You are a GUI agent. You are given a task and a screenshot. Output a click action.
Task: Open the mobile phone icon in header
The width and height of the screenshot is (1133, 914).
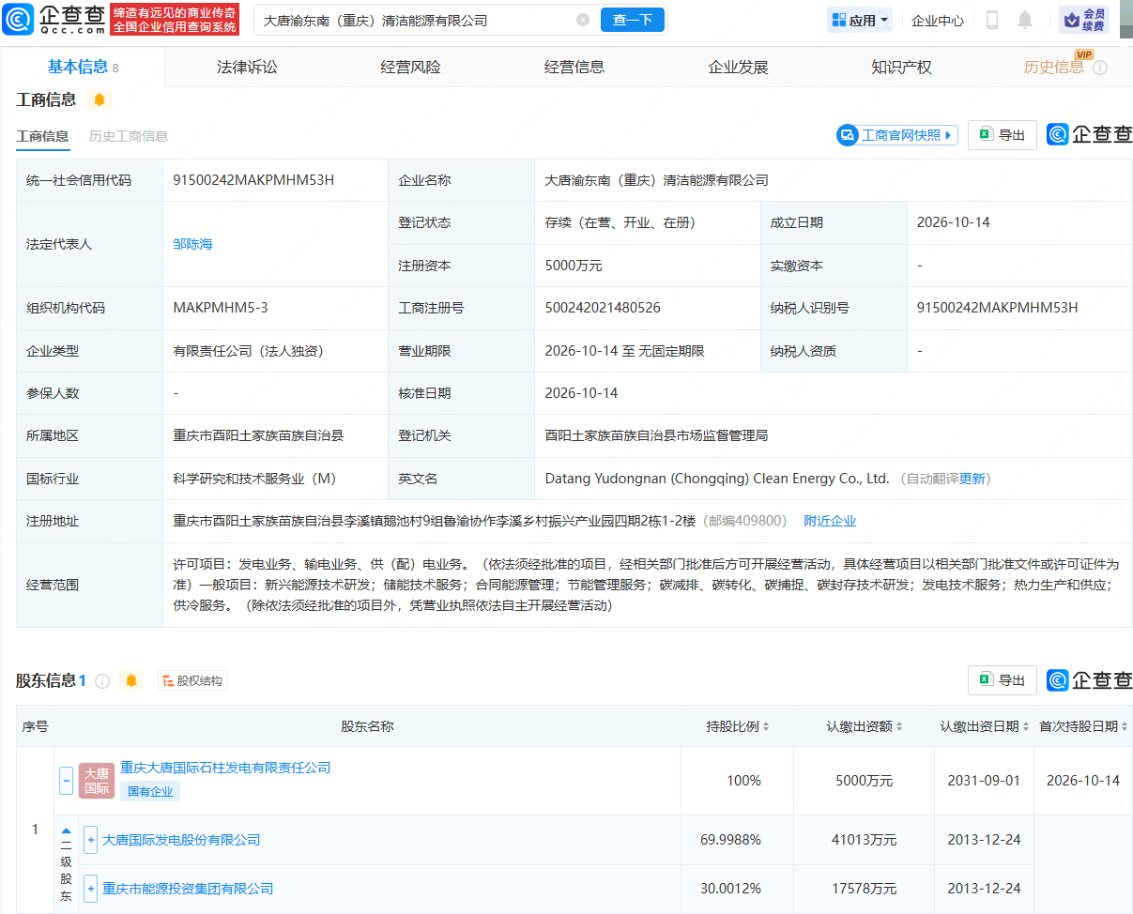[992, 20]
